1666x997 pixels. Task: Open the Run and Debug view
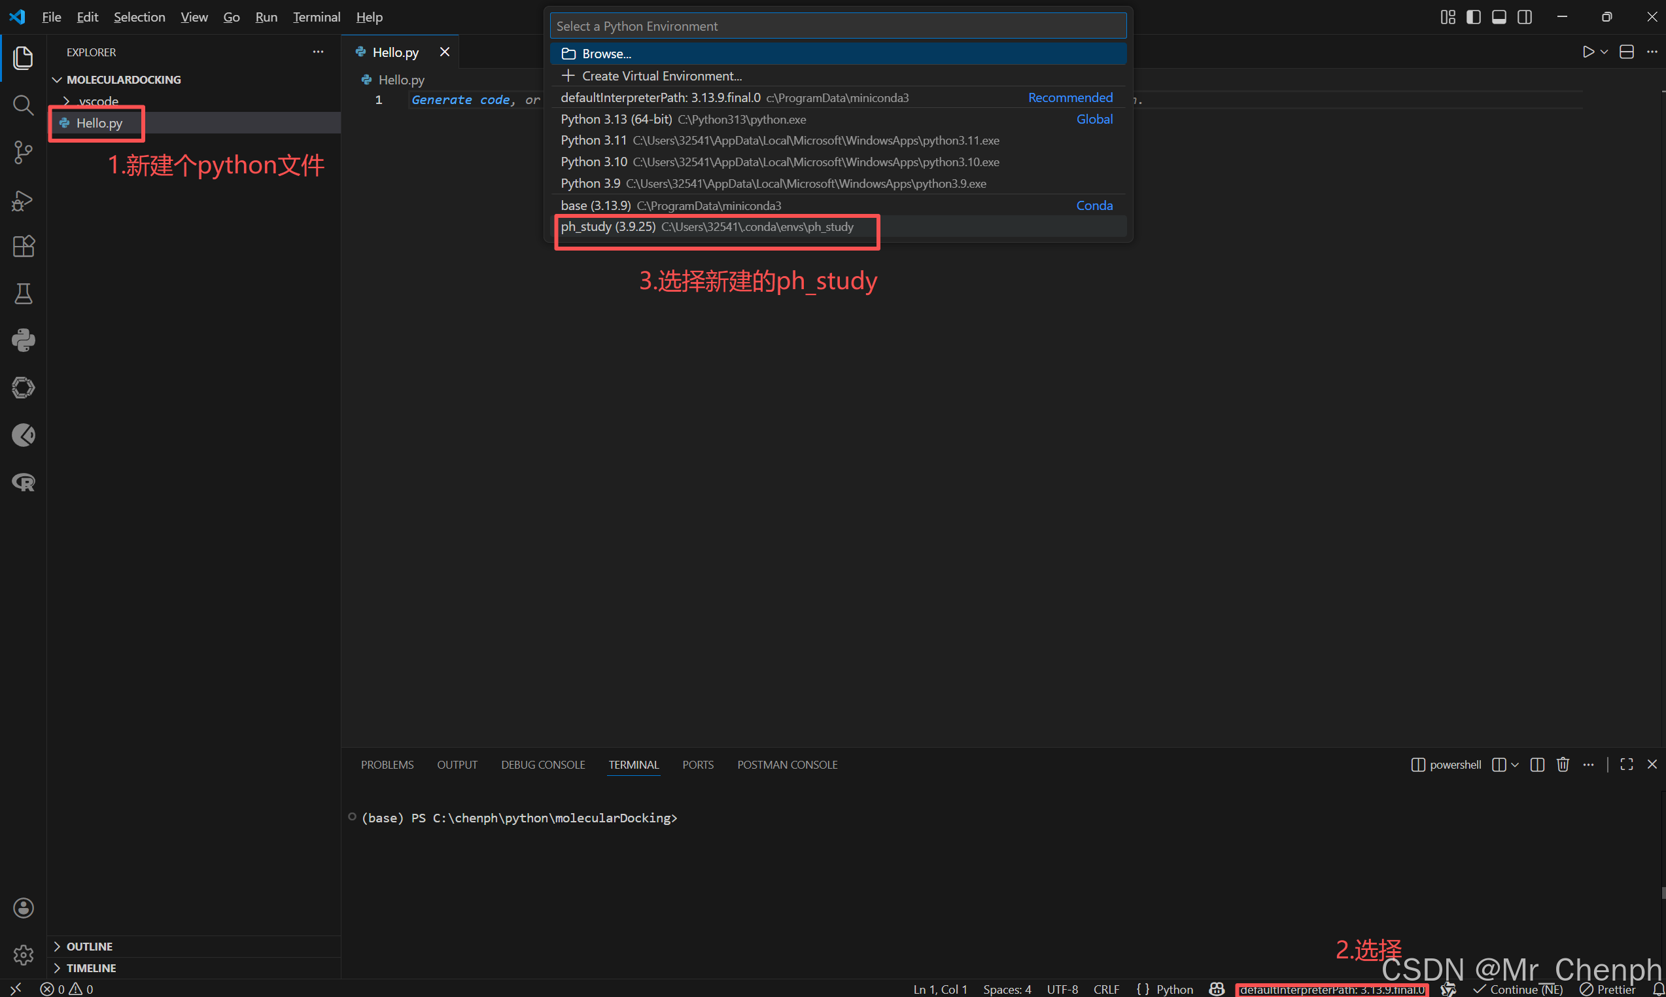pos(23,200)
